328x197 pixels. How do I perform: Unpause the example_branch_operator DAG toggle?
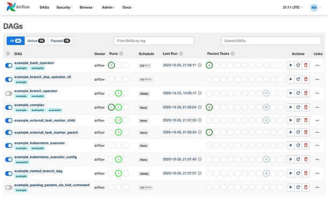[x=9, y=93]
